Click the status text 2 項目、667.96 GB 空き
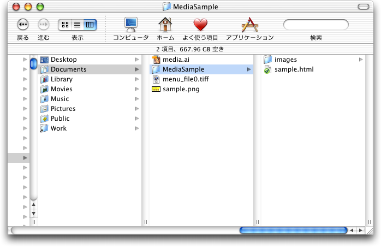Viewport: 381px width, 247px height. click(190, 49)
